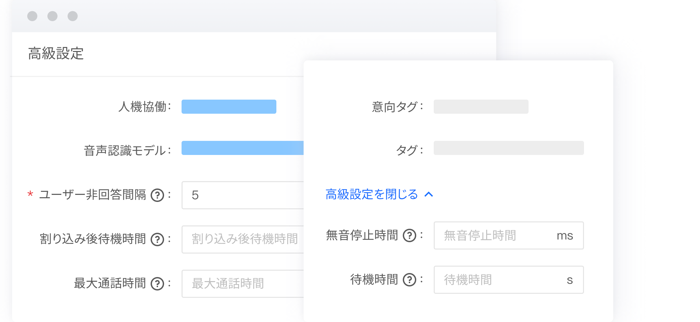This screenshot has width=700, height=322.
Task: Collapse advanced settings via 高級設定を閉じる link
Action: click(x=372, y=194)
